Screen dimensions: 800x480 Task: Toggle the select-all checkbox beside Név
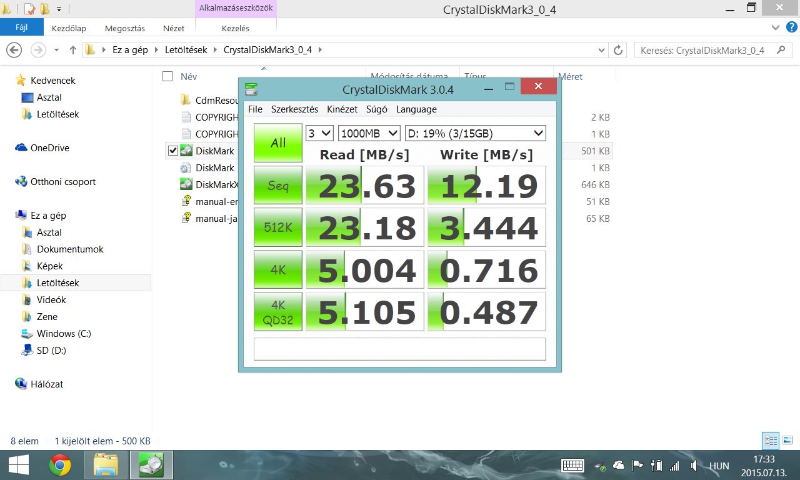pos(167,76)
